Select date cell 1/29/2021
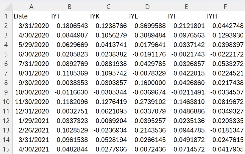This screenshot has height=154, width=245. pos(31,121)
